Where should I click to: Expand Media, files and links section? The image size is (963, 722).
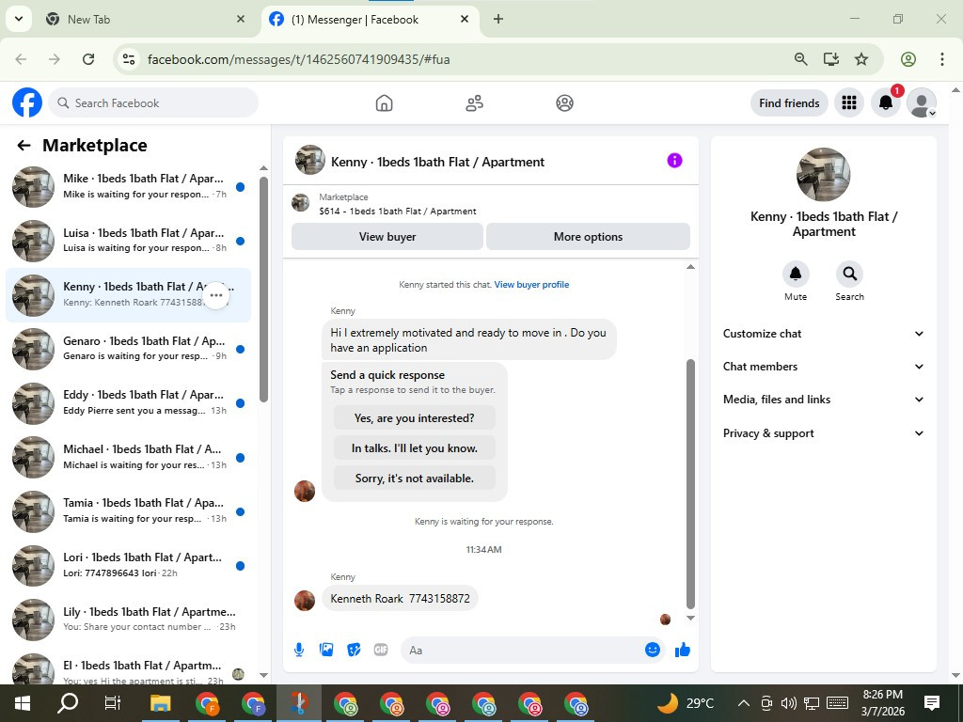pos(823,400)
